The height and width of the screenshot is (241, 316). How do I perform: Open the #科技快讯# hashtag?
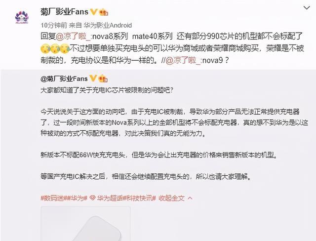tap(140, 198)
